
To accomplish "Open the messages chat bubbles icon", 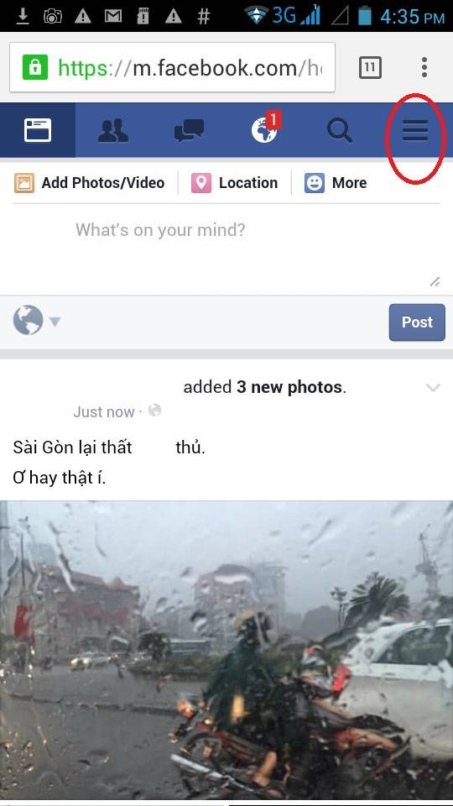I will (x=189, y=130).
